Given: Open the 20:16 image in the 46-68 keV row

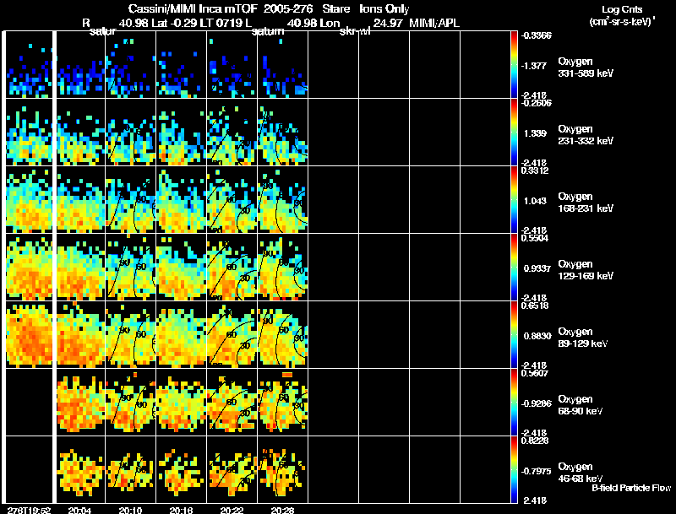Looking at the screenshot, I should pos(181,470).
